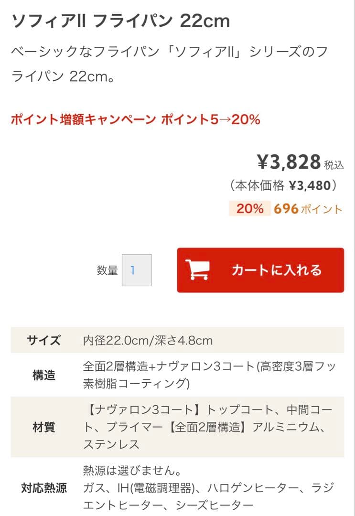Viewport: 355px width, 516px height.
Task: Click the 696ポイント reward text
Action: coord(308,209)
